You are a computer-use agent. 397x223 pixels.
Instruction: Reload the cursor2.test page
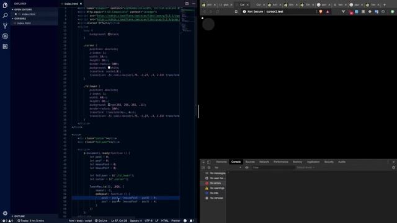218,12
